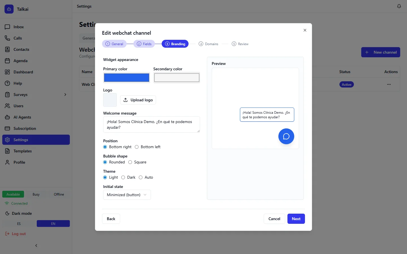The image size is (407, 254).
Task: Select the Dark theme option
Action: [x=123, y=178]
